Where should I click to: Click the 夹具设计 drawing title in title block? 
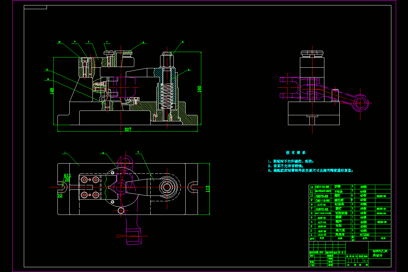(380, 253)
